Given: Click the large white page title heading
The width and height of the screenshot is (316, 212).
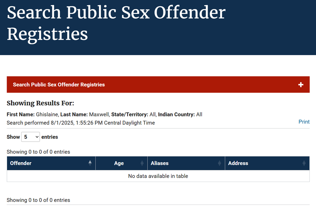Looking at the screenshot, I should pos(116,23).
